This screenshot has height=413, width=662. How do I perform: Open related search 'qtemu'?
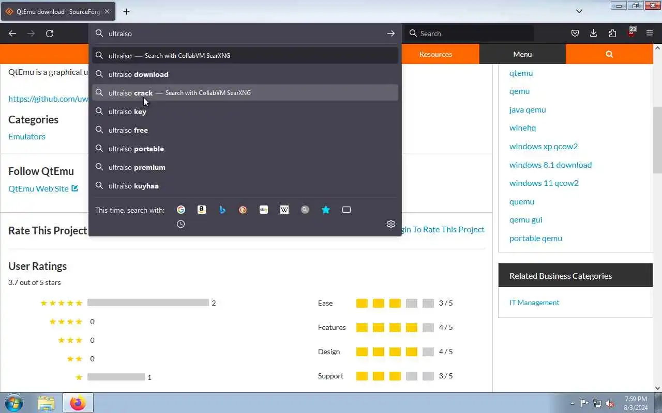coord(521,73)
